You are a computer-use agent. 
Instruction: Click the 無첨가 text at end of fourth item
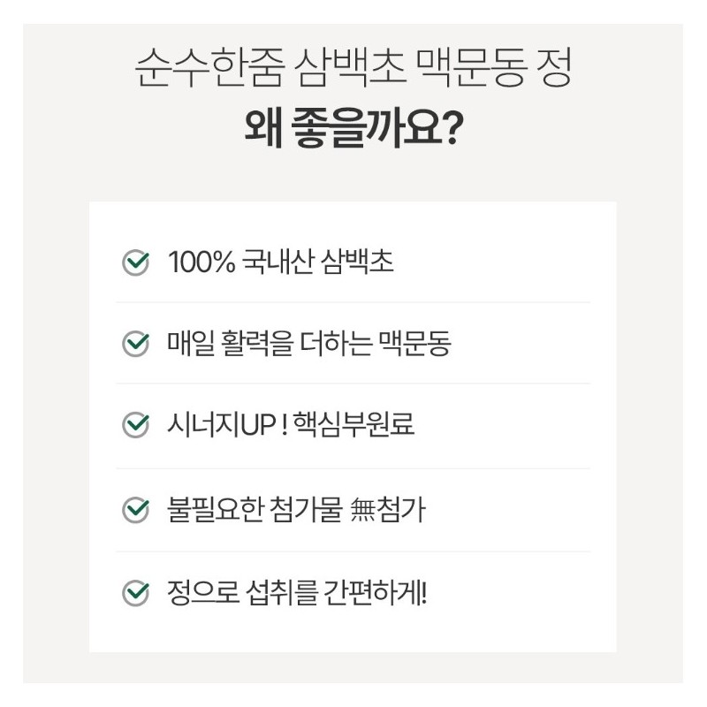[x=388, y=510]
